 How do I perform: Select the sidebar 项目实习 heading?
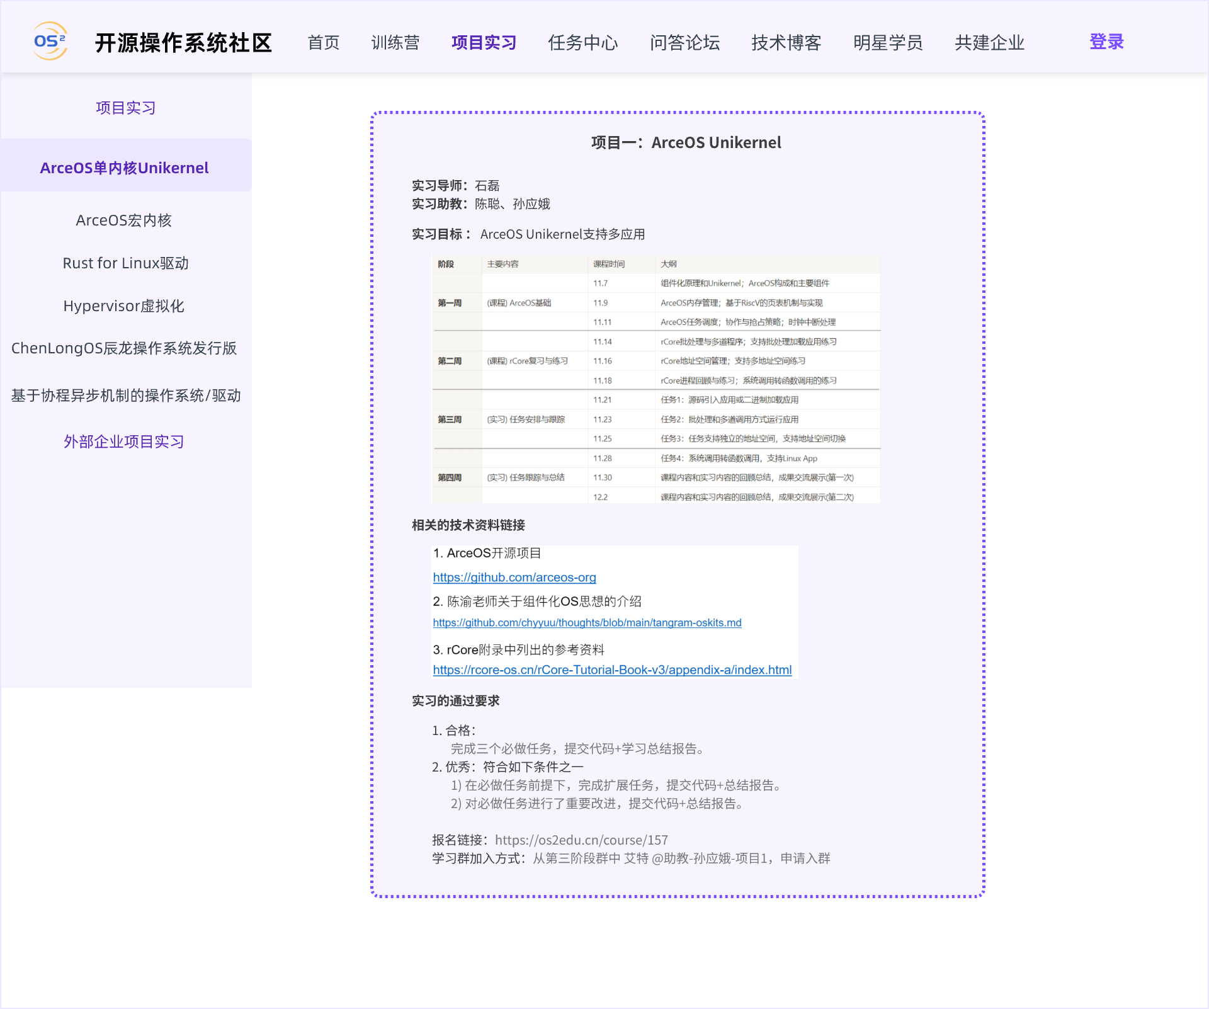tap(126, 108)
